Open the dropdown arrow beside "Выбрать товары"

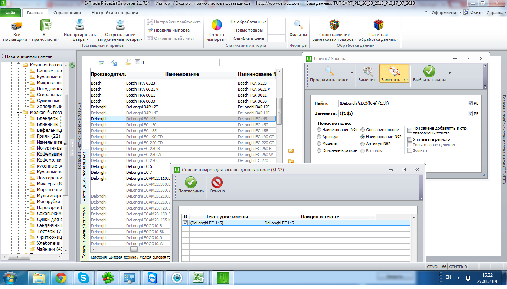[x=449, y=73]
